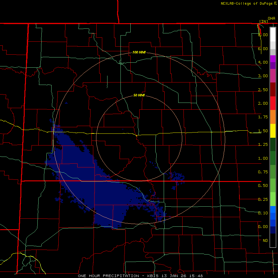
Task: Select the 0.00 legend value
Action: click(263, 227)
